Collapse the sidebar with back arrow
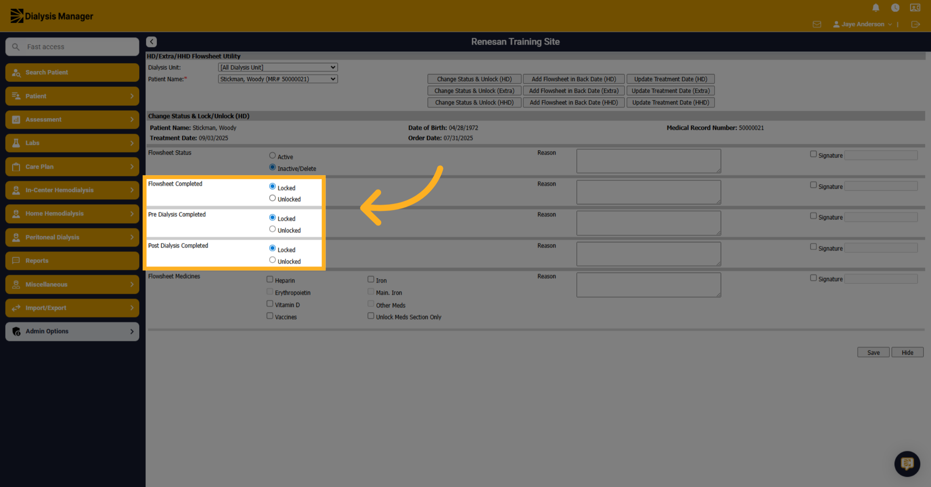The height and width of the screenshot is (487, 931). coord(151,41)
